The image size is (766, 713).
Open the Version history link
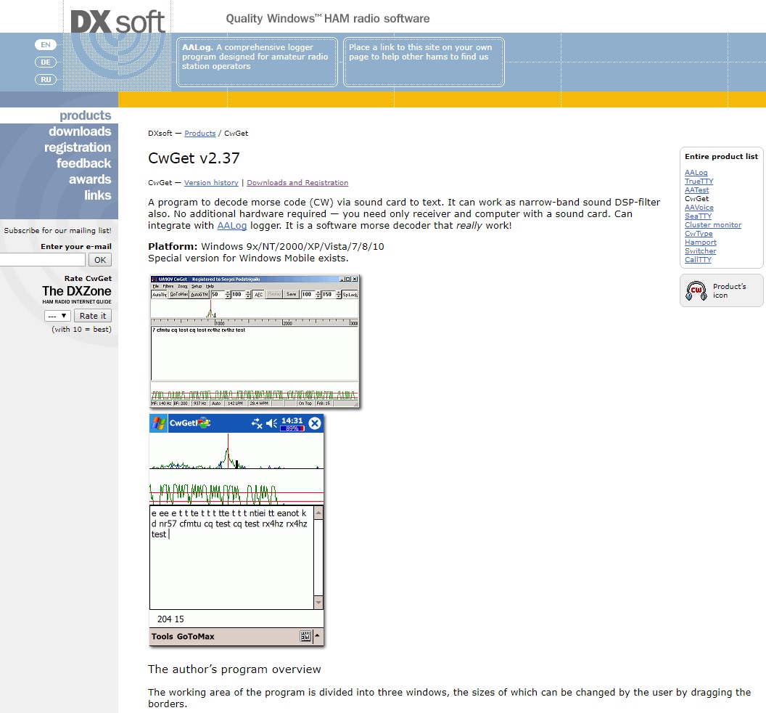tap(211, 183)
